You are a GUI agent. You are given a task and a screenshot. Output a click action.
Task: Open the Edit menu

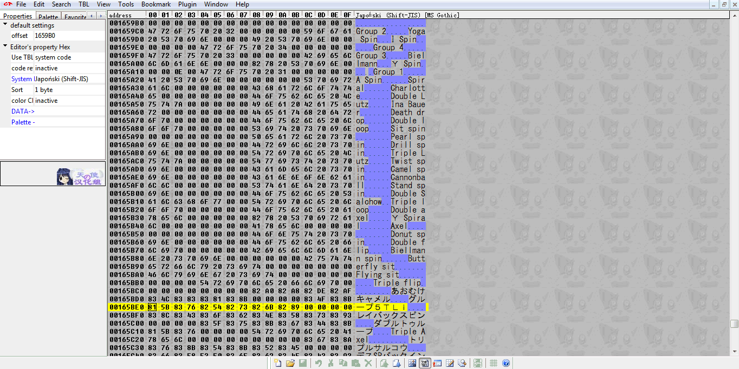point(39,4)
